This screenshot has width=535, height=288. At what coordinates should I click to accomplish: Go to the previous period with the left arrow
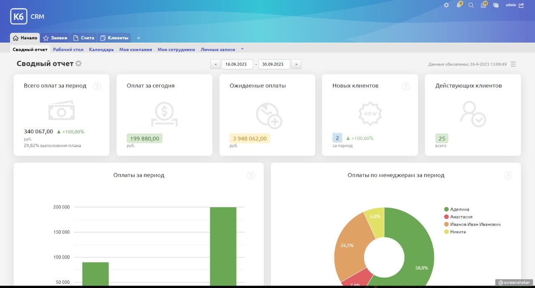click(x=215, y=64)
